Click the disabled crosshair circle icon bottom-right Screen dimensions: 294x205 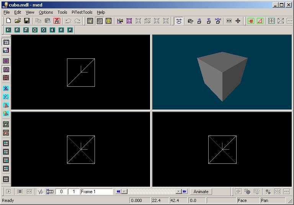point(238,192)
